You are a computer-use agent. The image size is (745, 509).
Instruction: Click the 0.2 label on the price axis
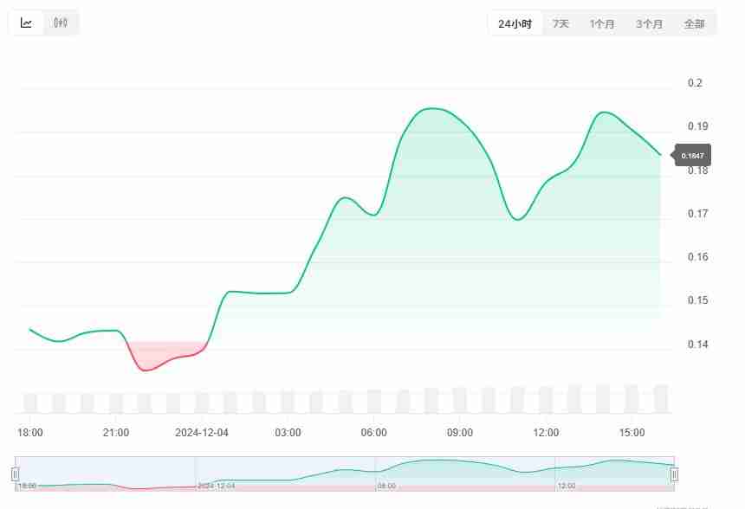pos(695,83)
